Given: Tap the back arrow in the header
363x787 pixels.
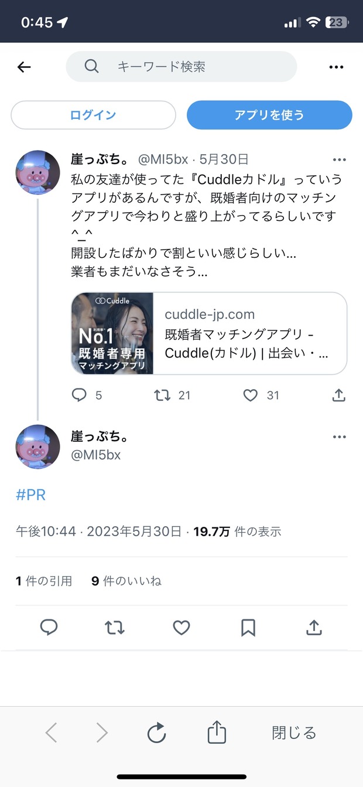Looking at the screenshot, I should (x=24, y=67).
